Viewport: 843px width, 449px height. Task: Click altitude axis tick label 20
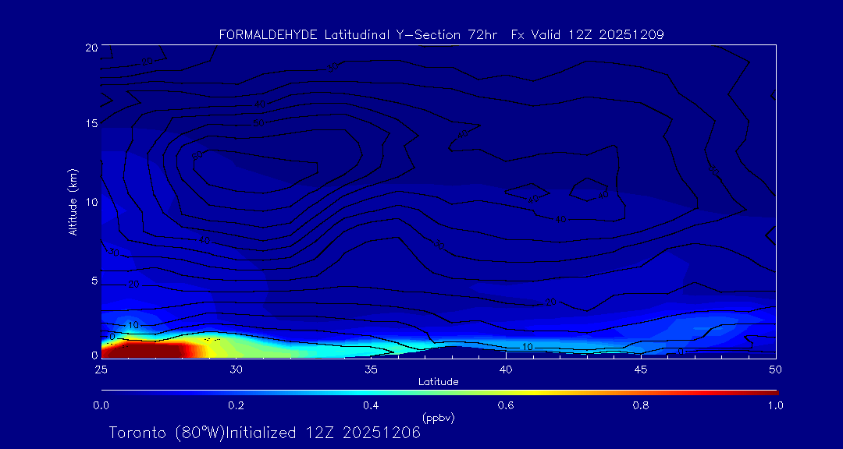[91, 47]
